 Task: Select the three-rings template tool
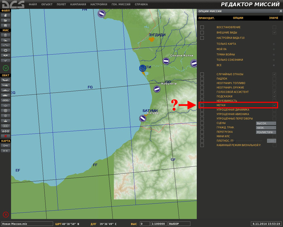pos(5,126)
